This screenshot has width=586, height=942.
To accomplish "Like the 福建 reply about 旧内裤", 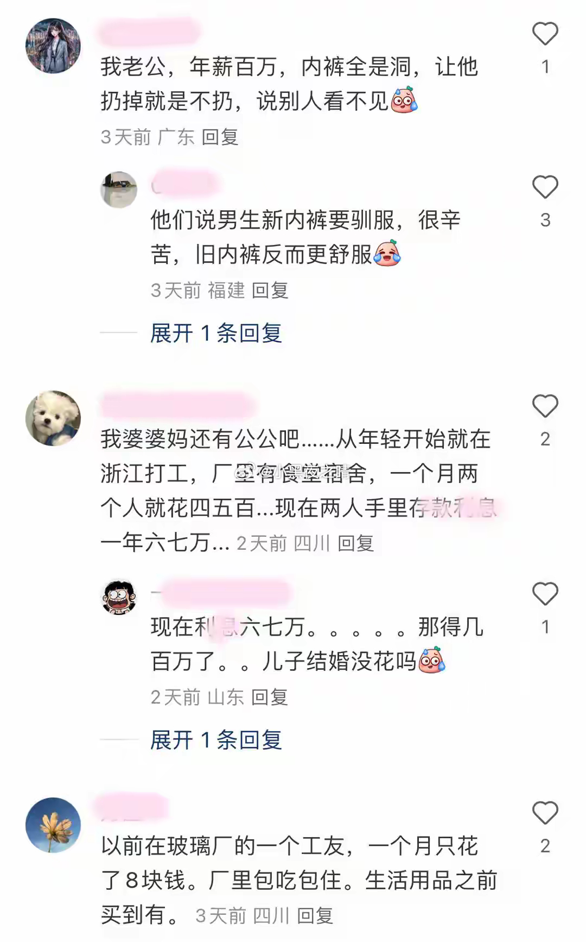I will pos(545,187).
